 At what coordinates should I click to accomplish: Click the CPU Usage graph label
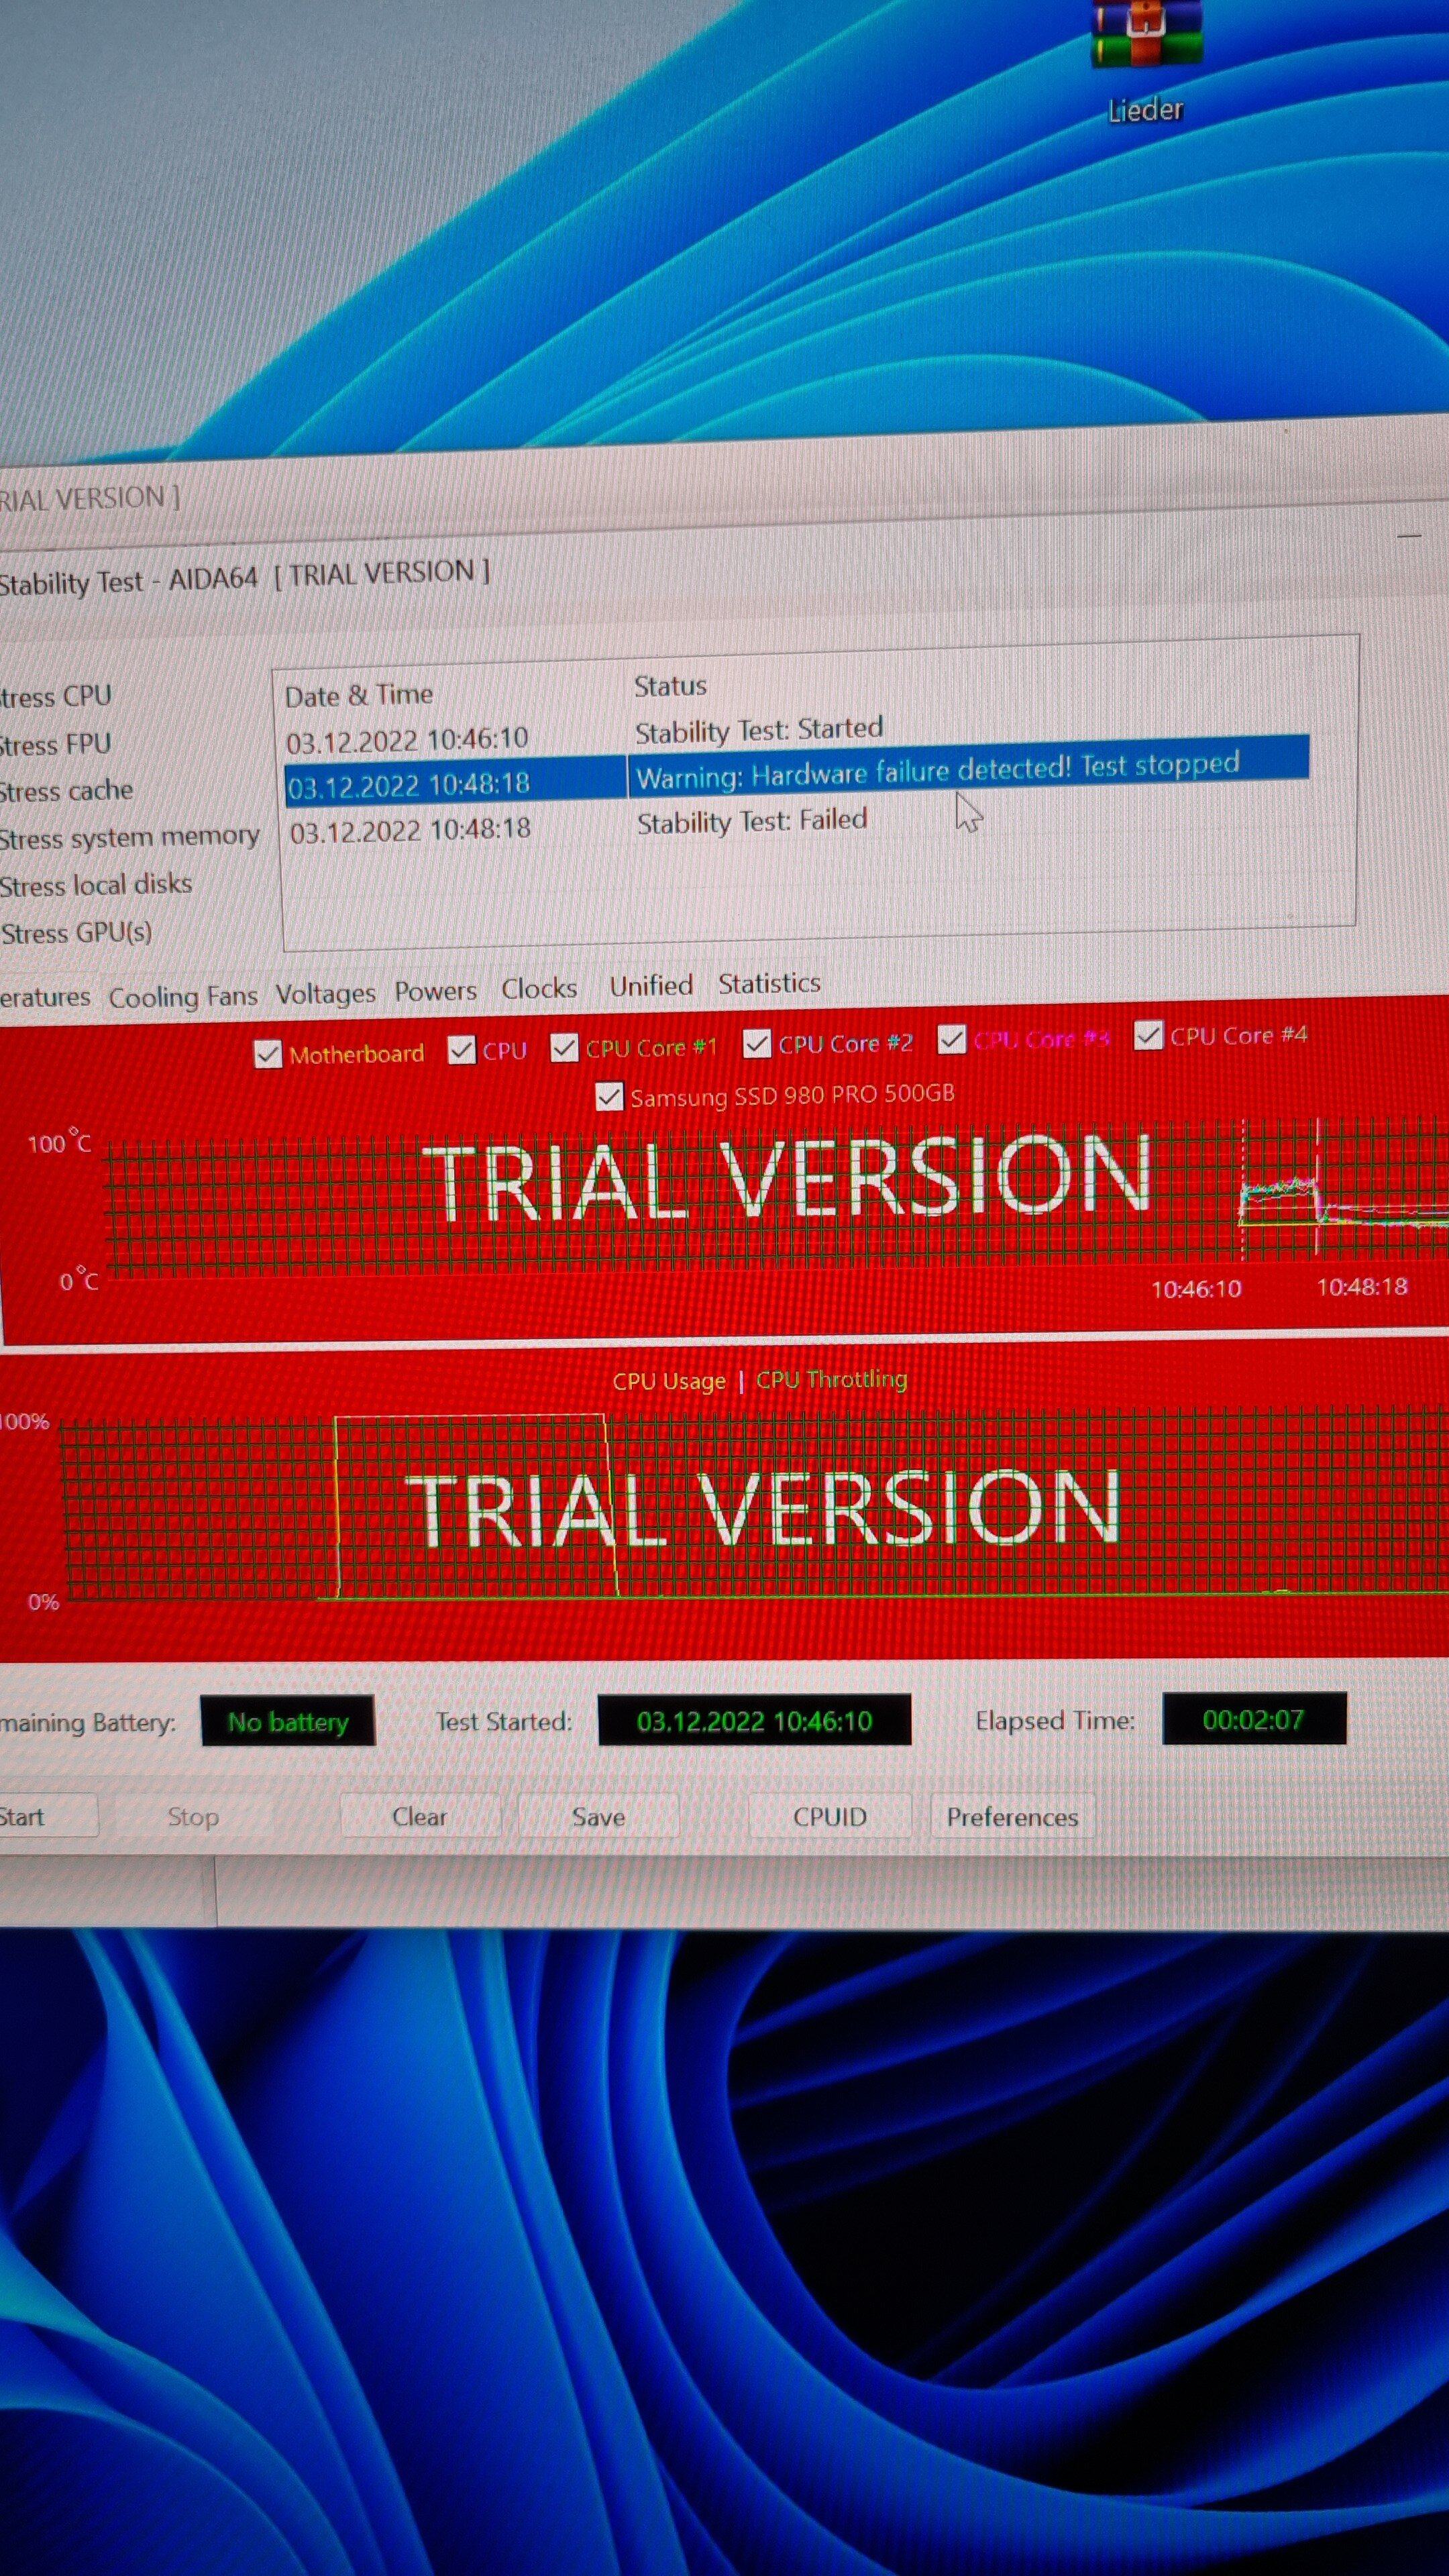(x=669, y=1381)
